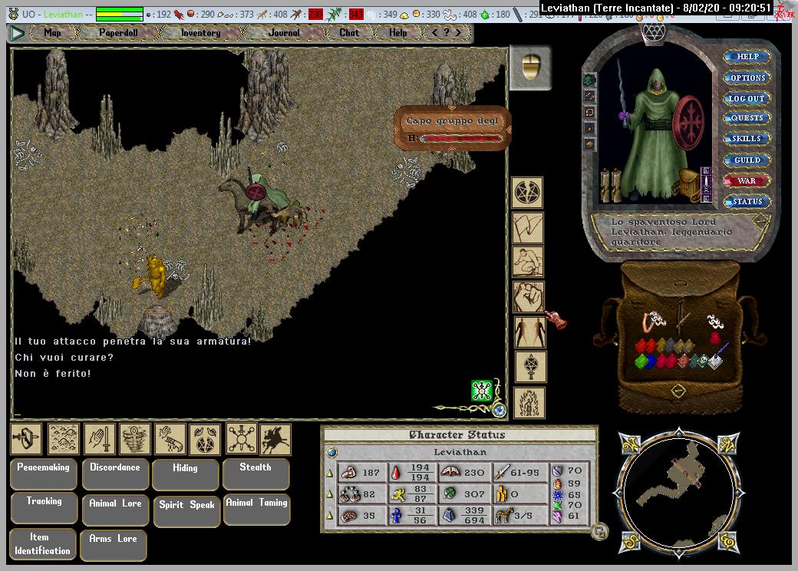Image resolution: width=798 pixels, height=571 pixels.
Task: Click the golden creature in the cave
Action: (153, 276)
